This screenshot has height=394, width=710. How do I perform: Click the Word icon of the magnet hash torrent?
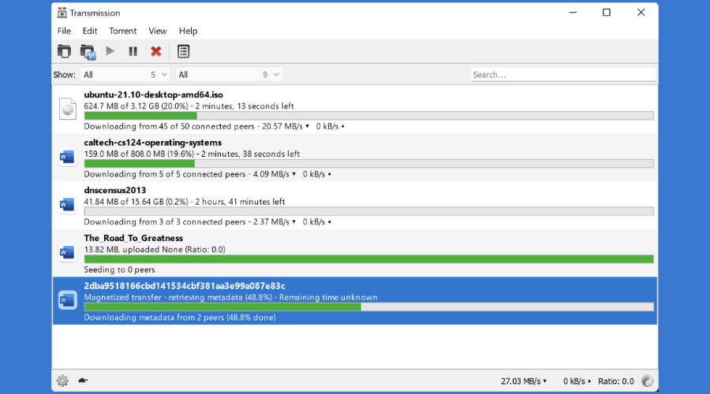coord(68,300)
